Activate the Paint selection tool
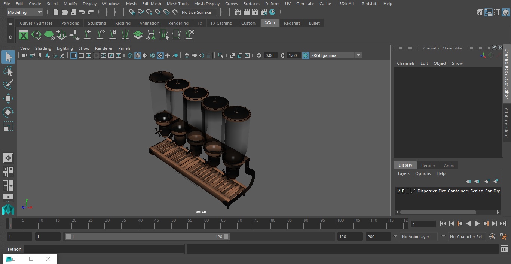Image resolution: width=511 pixels, height=264 pixels. pos(8,85)
